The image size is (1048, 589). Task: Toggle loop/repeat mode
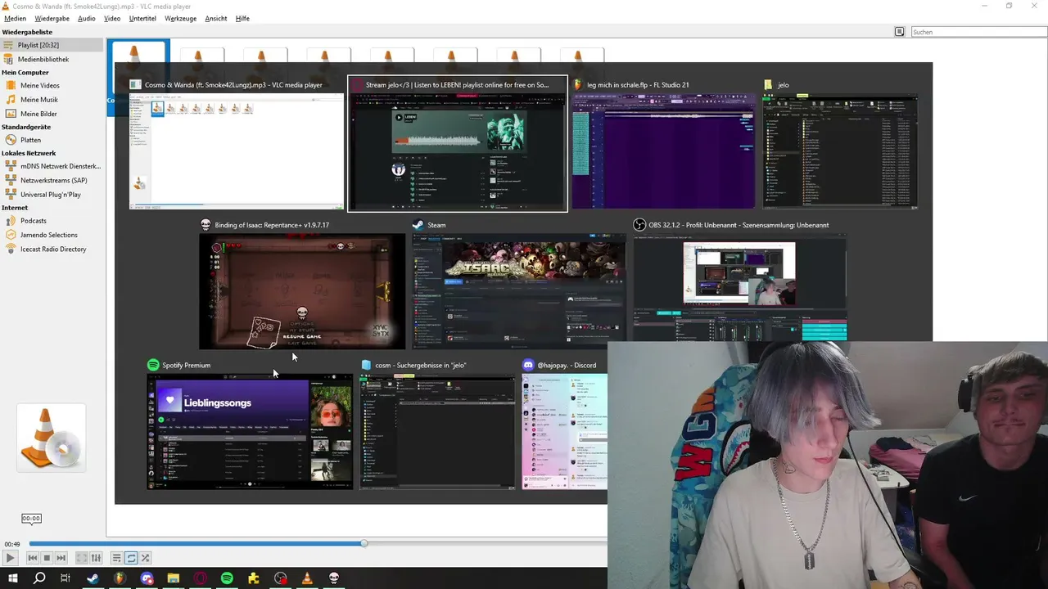point(131,558)
